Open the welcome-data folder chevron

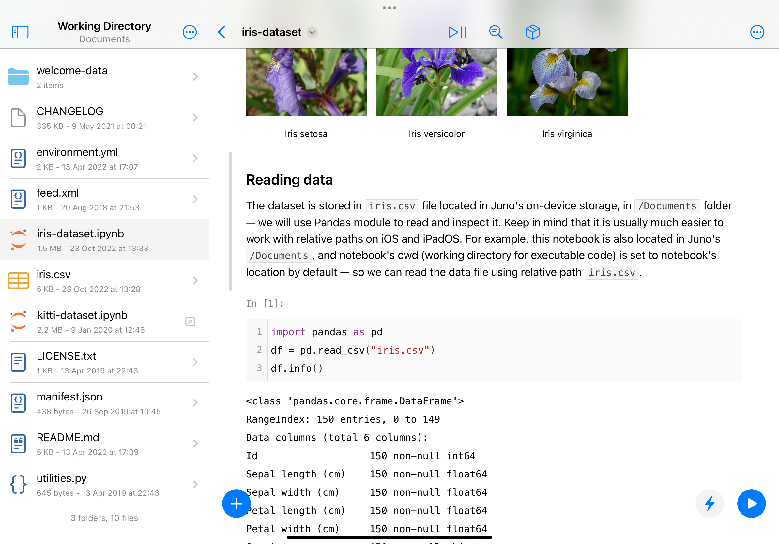click(195, 77)
